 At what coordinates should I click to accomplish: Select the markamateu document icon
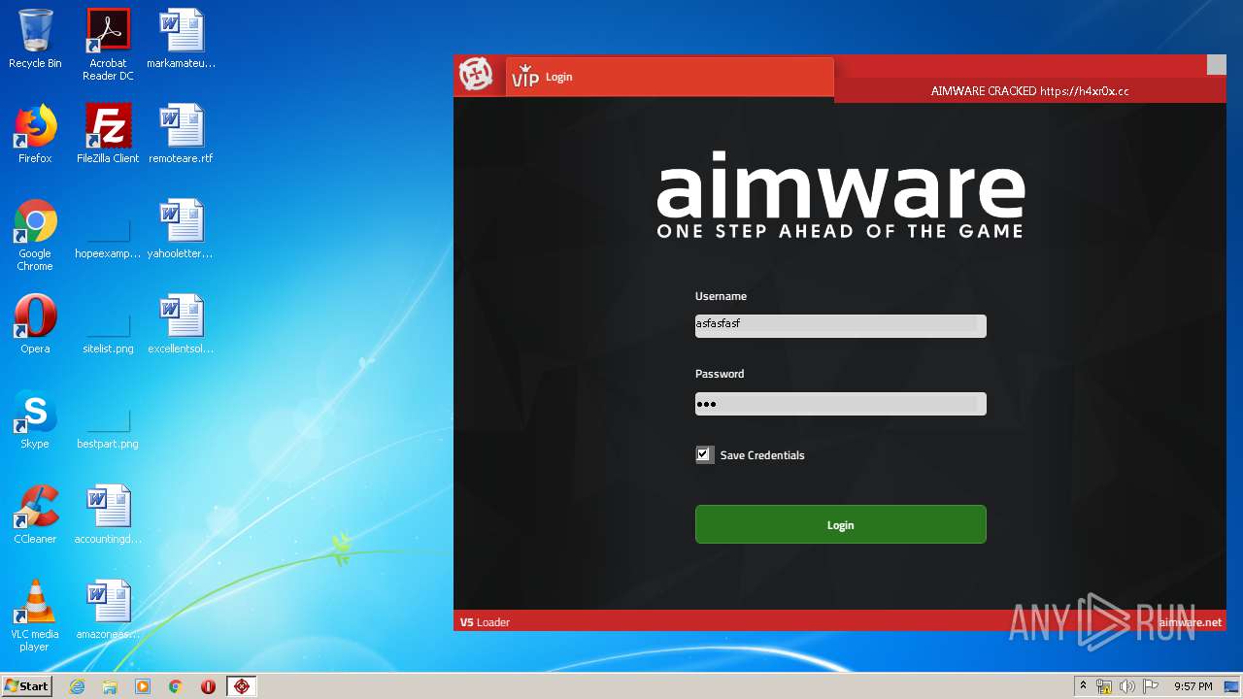pos(181,40)
